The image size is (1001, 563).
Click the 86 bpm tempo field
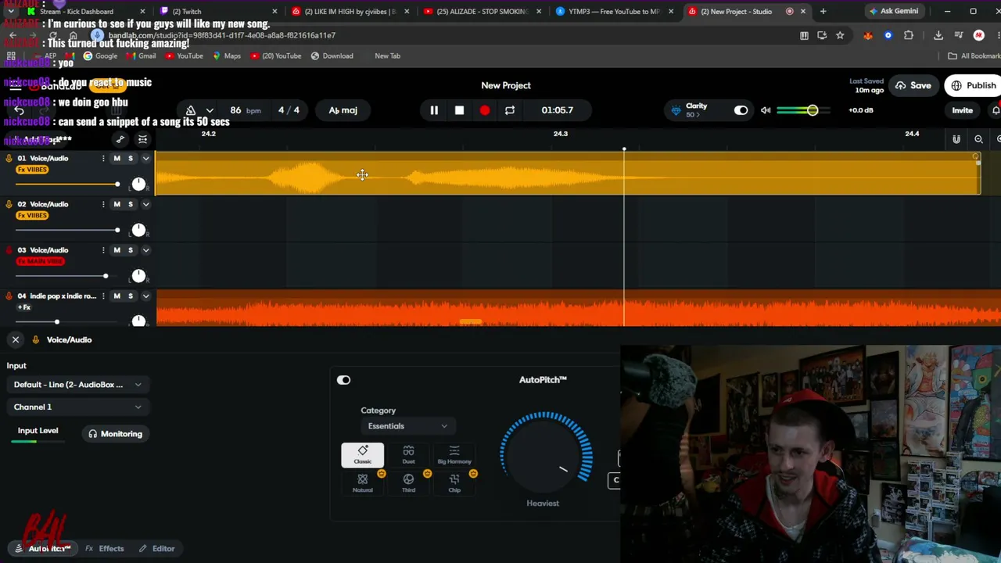coord(245,110)
